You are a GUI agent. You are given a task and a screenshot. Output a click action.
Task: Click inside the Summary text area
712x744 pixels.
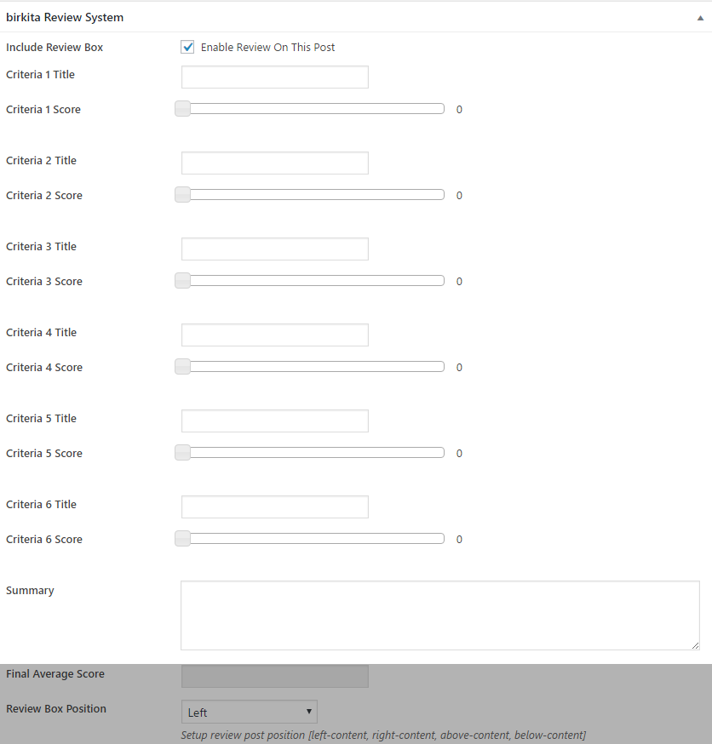click(x=439, y=615)
